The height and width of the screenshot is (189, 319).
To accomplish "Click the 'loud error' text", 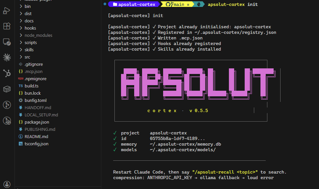I will 260,178.
